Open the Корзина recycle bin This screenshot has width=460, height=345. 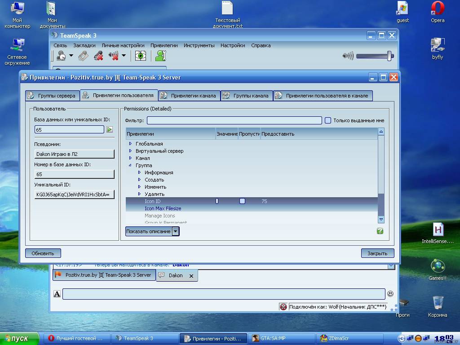point(438,306)
